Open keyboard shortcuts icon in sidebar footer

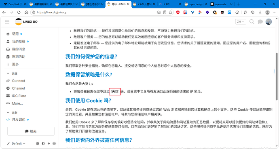tap(54, 143)
